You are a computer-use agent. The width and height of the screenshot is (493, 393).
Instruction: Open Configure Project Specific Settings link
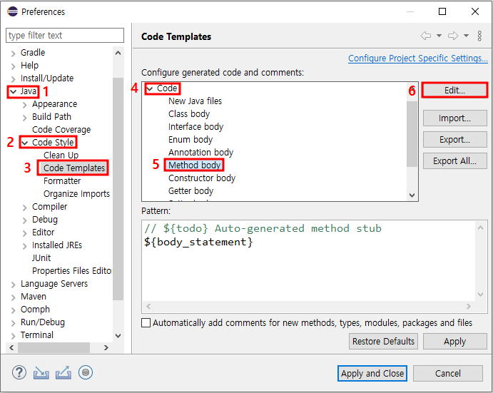(x=418, y=58)
